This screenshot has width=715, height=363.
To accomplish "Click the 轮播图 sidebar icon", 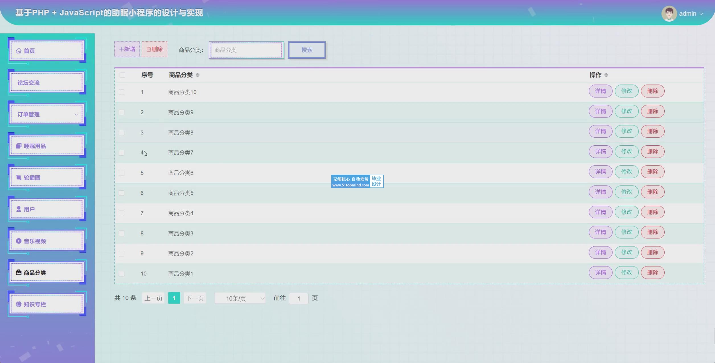I will coord(19,178).
